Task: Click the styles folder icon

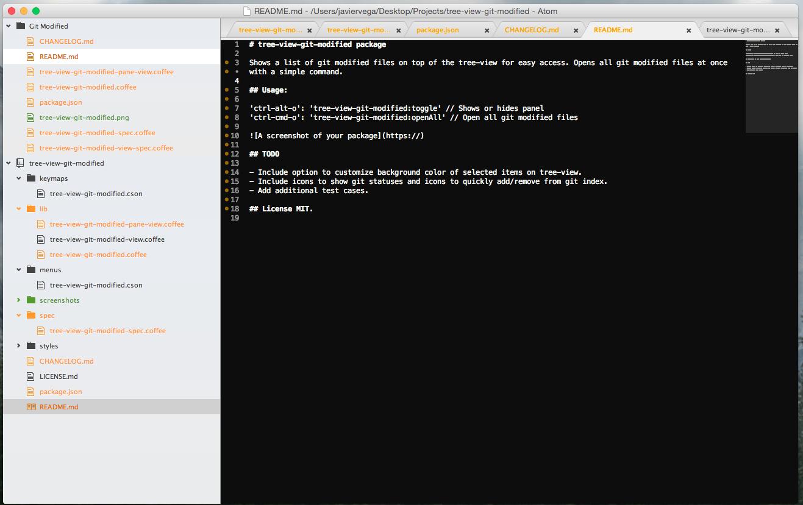Action: (30, 346)
